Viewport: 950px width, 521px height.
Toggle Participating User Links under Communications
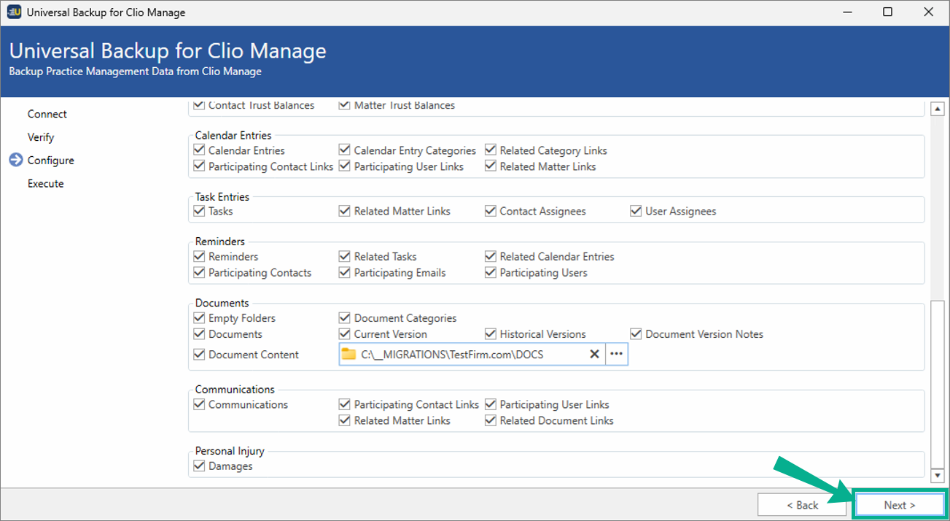point(491,404)
